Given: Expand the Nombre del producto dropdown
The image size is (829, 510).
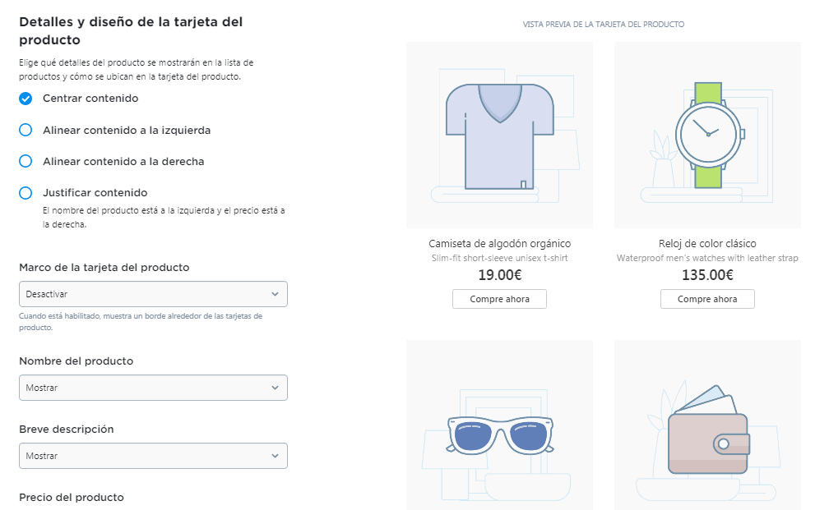Looking at the screenshot, I should click(153, 388).
